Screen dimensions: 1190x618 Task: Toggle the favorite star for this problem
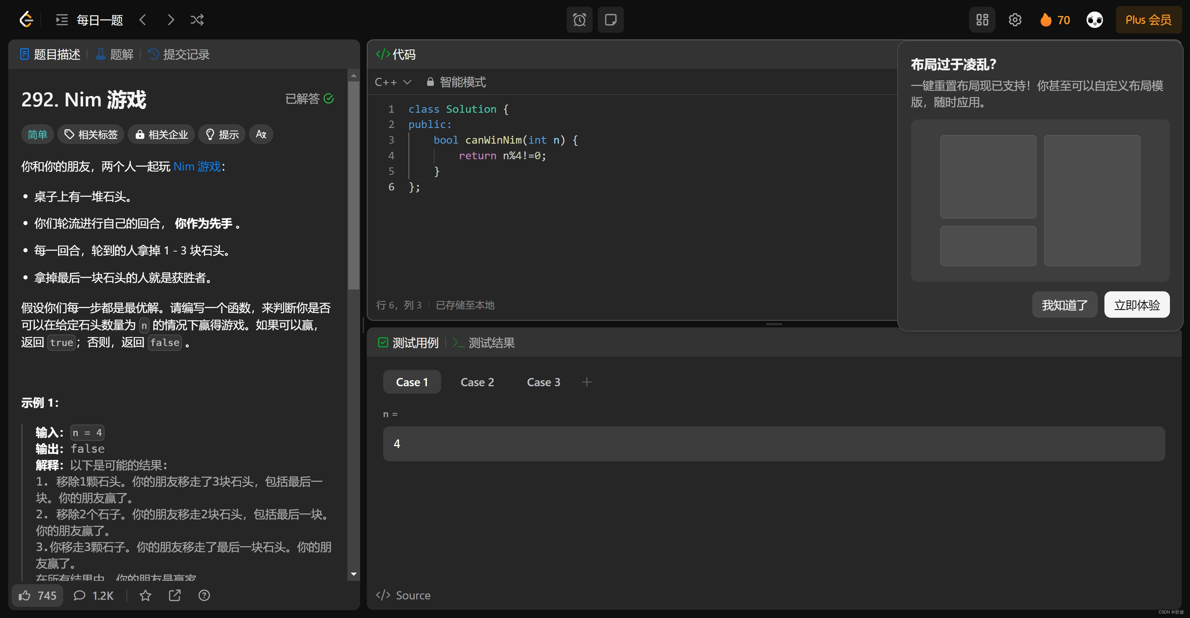click(145, 596)
